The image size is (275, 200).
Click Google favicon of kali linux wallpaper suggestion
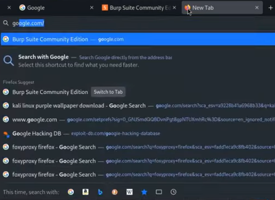(6, 106)
